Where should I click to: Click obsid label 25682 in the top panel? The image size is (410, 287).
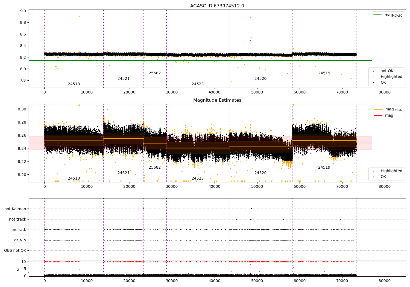(155, 73)
